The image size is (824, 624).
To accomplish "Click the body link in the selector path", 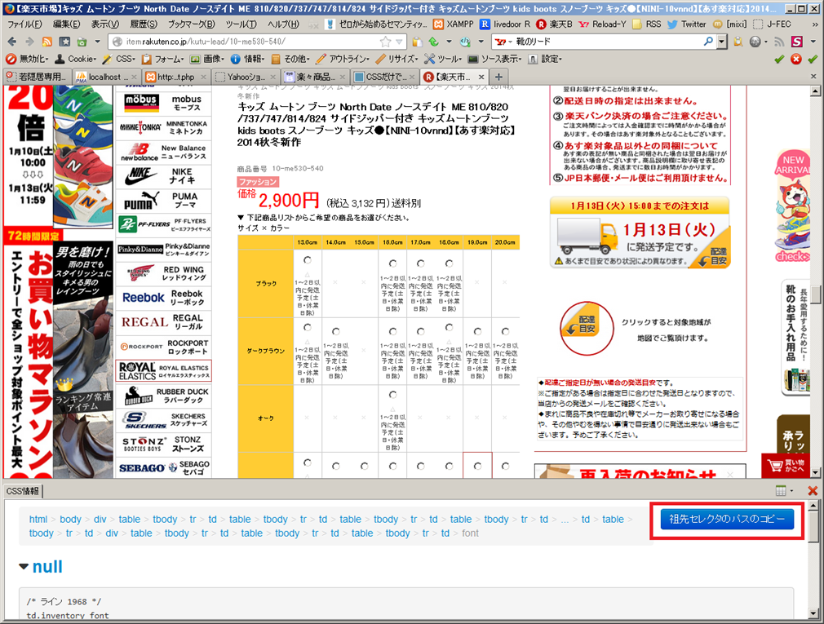I will point(70,520).
